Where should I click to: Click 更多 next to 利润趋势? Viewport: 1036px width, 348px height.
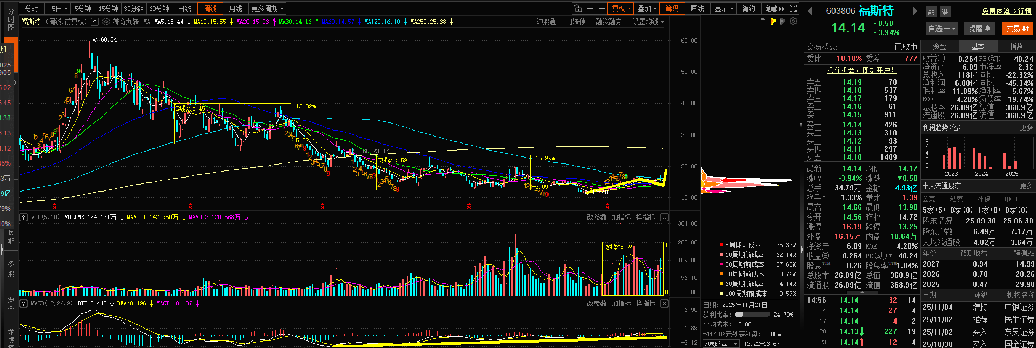pos(1026,127)
